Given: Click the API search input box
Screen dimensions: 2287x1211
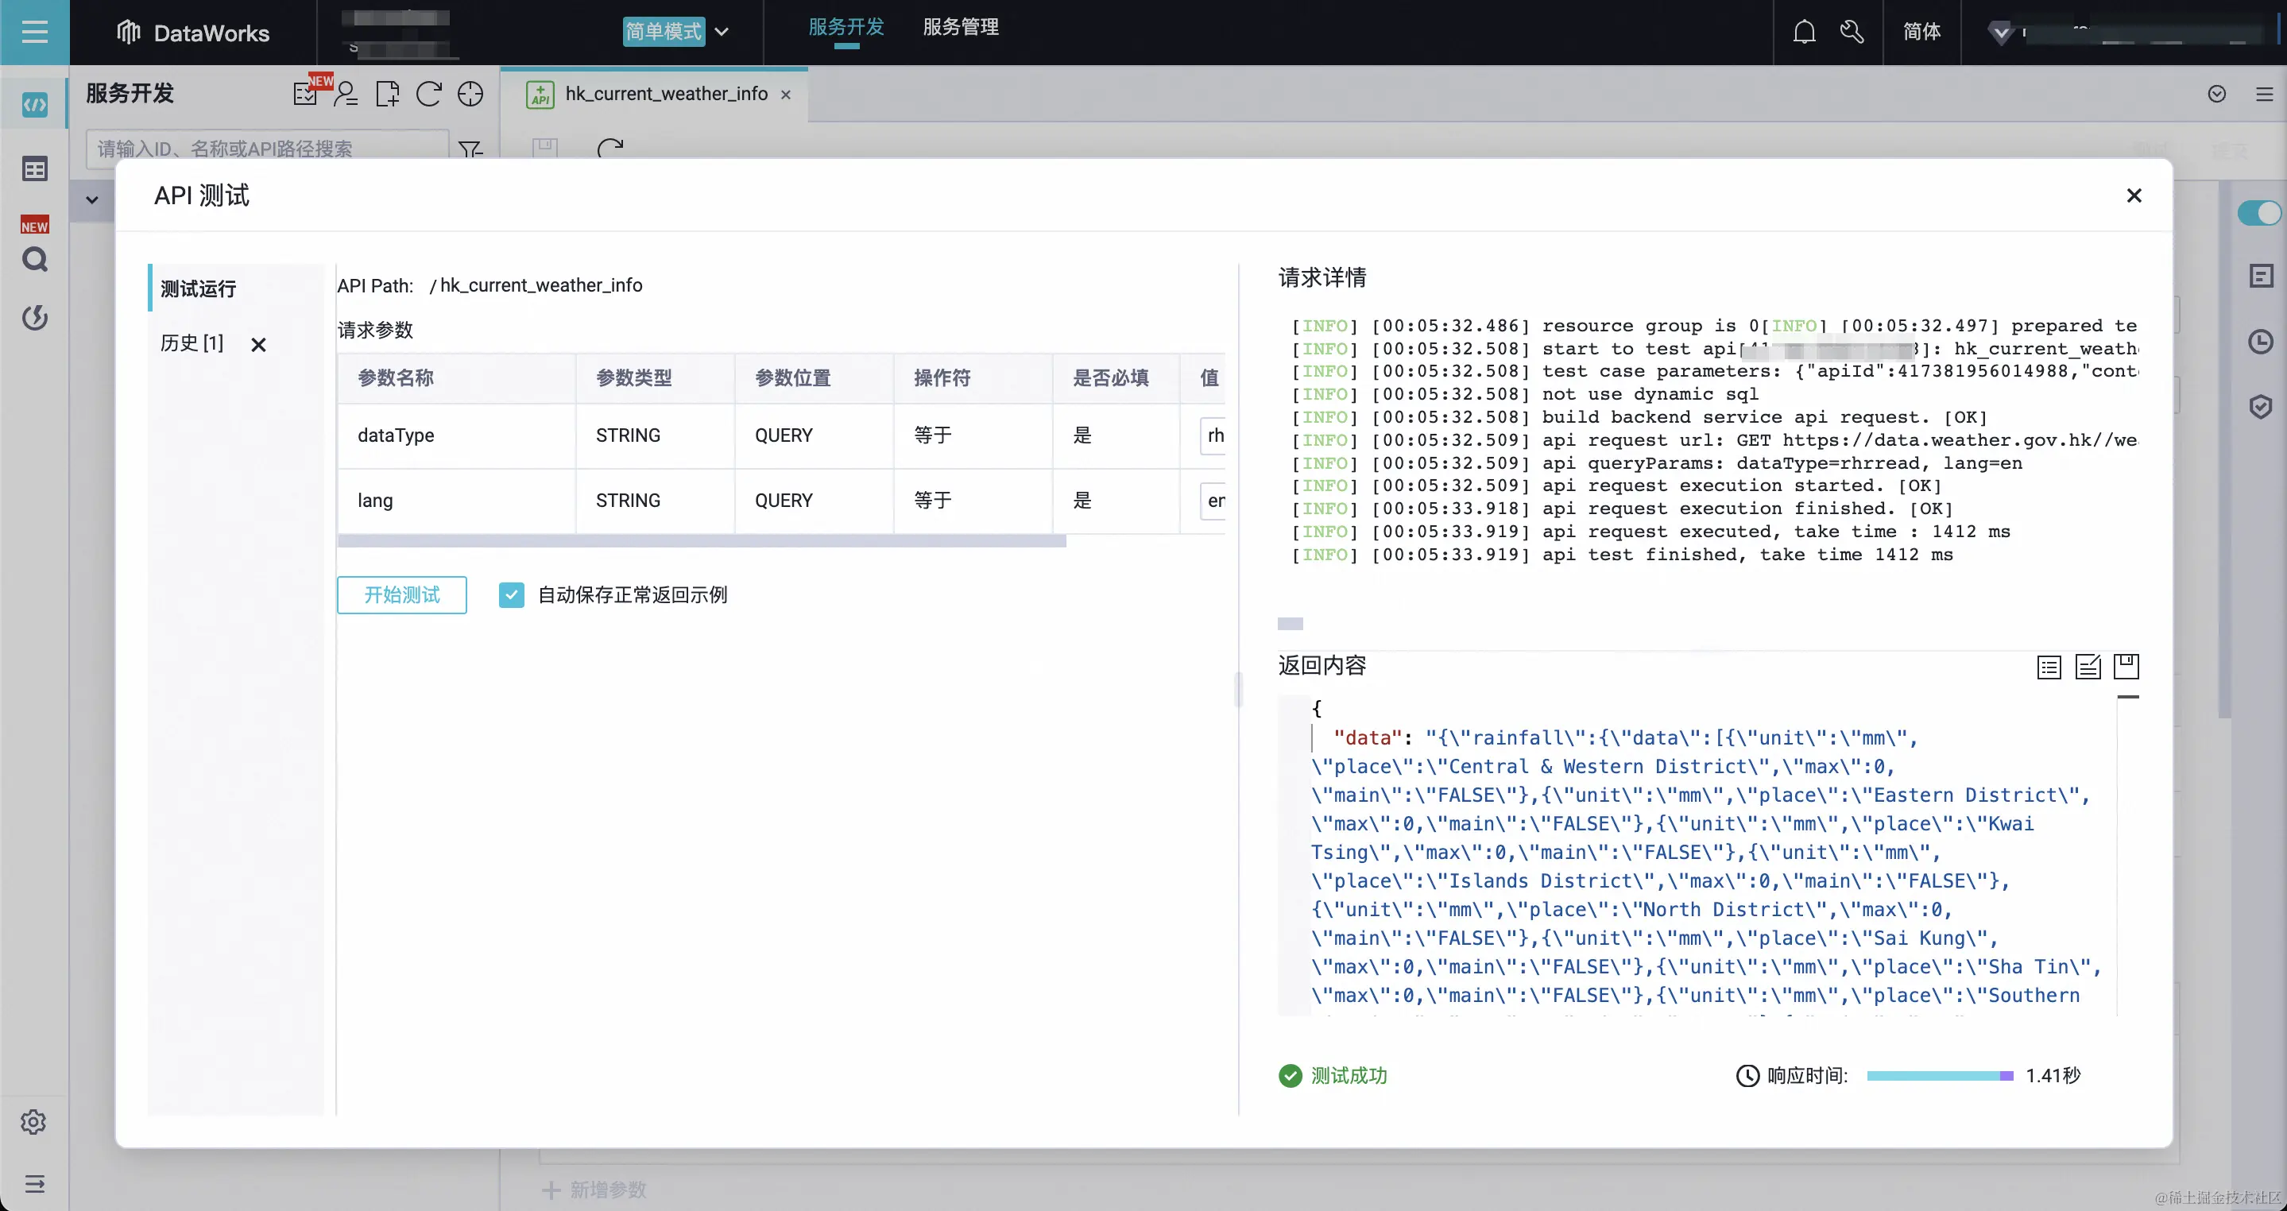Looking at the screenshot, I should point(267,149).
